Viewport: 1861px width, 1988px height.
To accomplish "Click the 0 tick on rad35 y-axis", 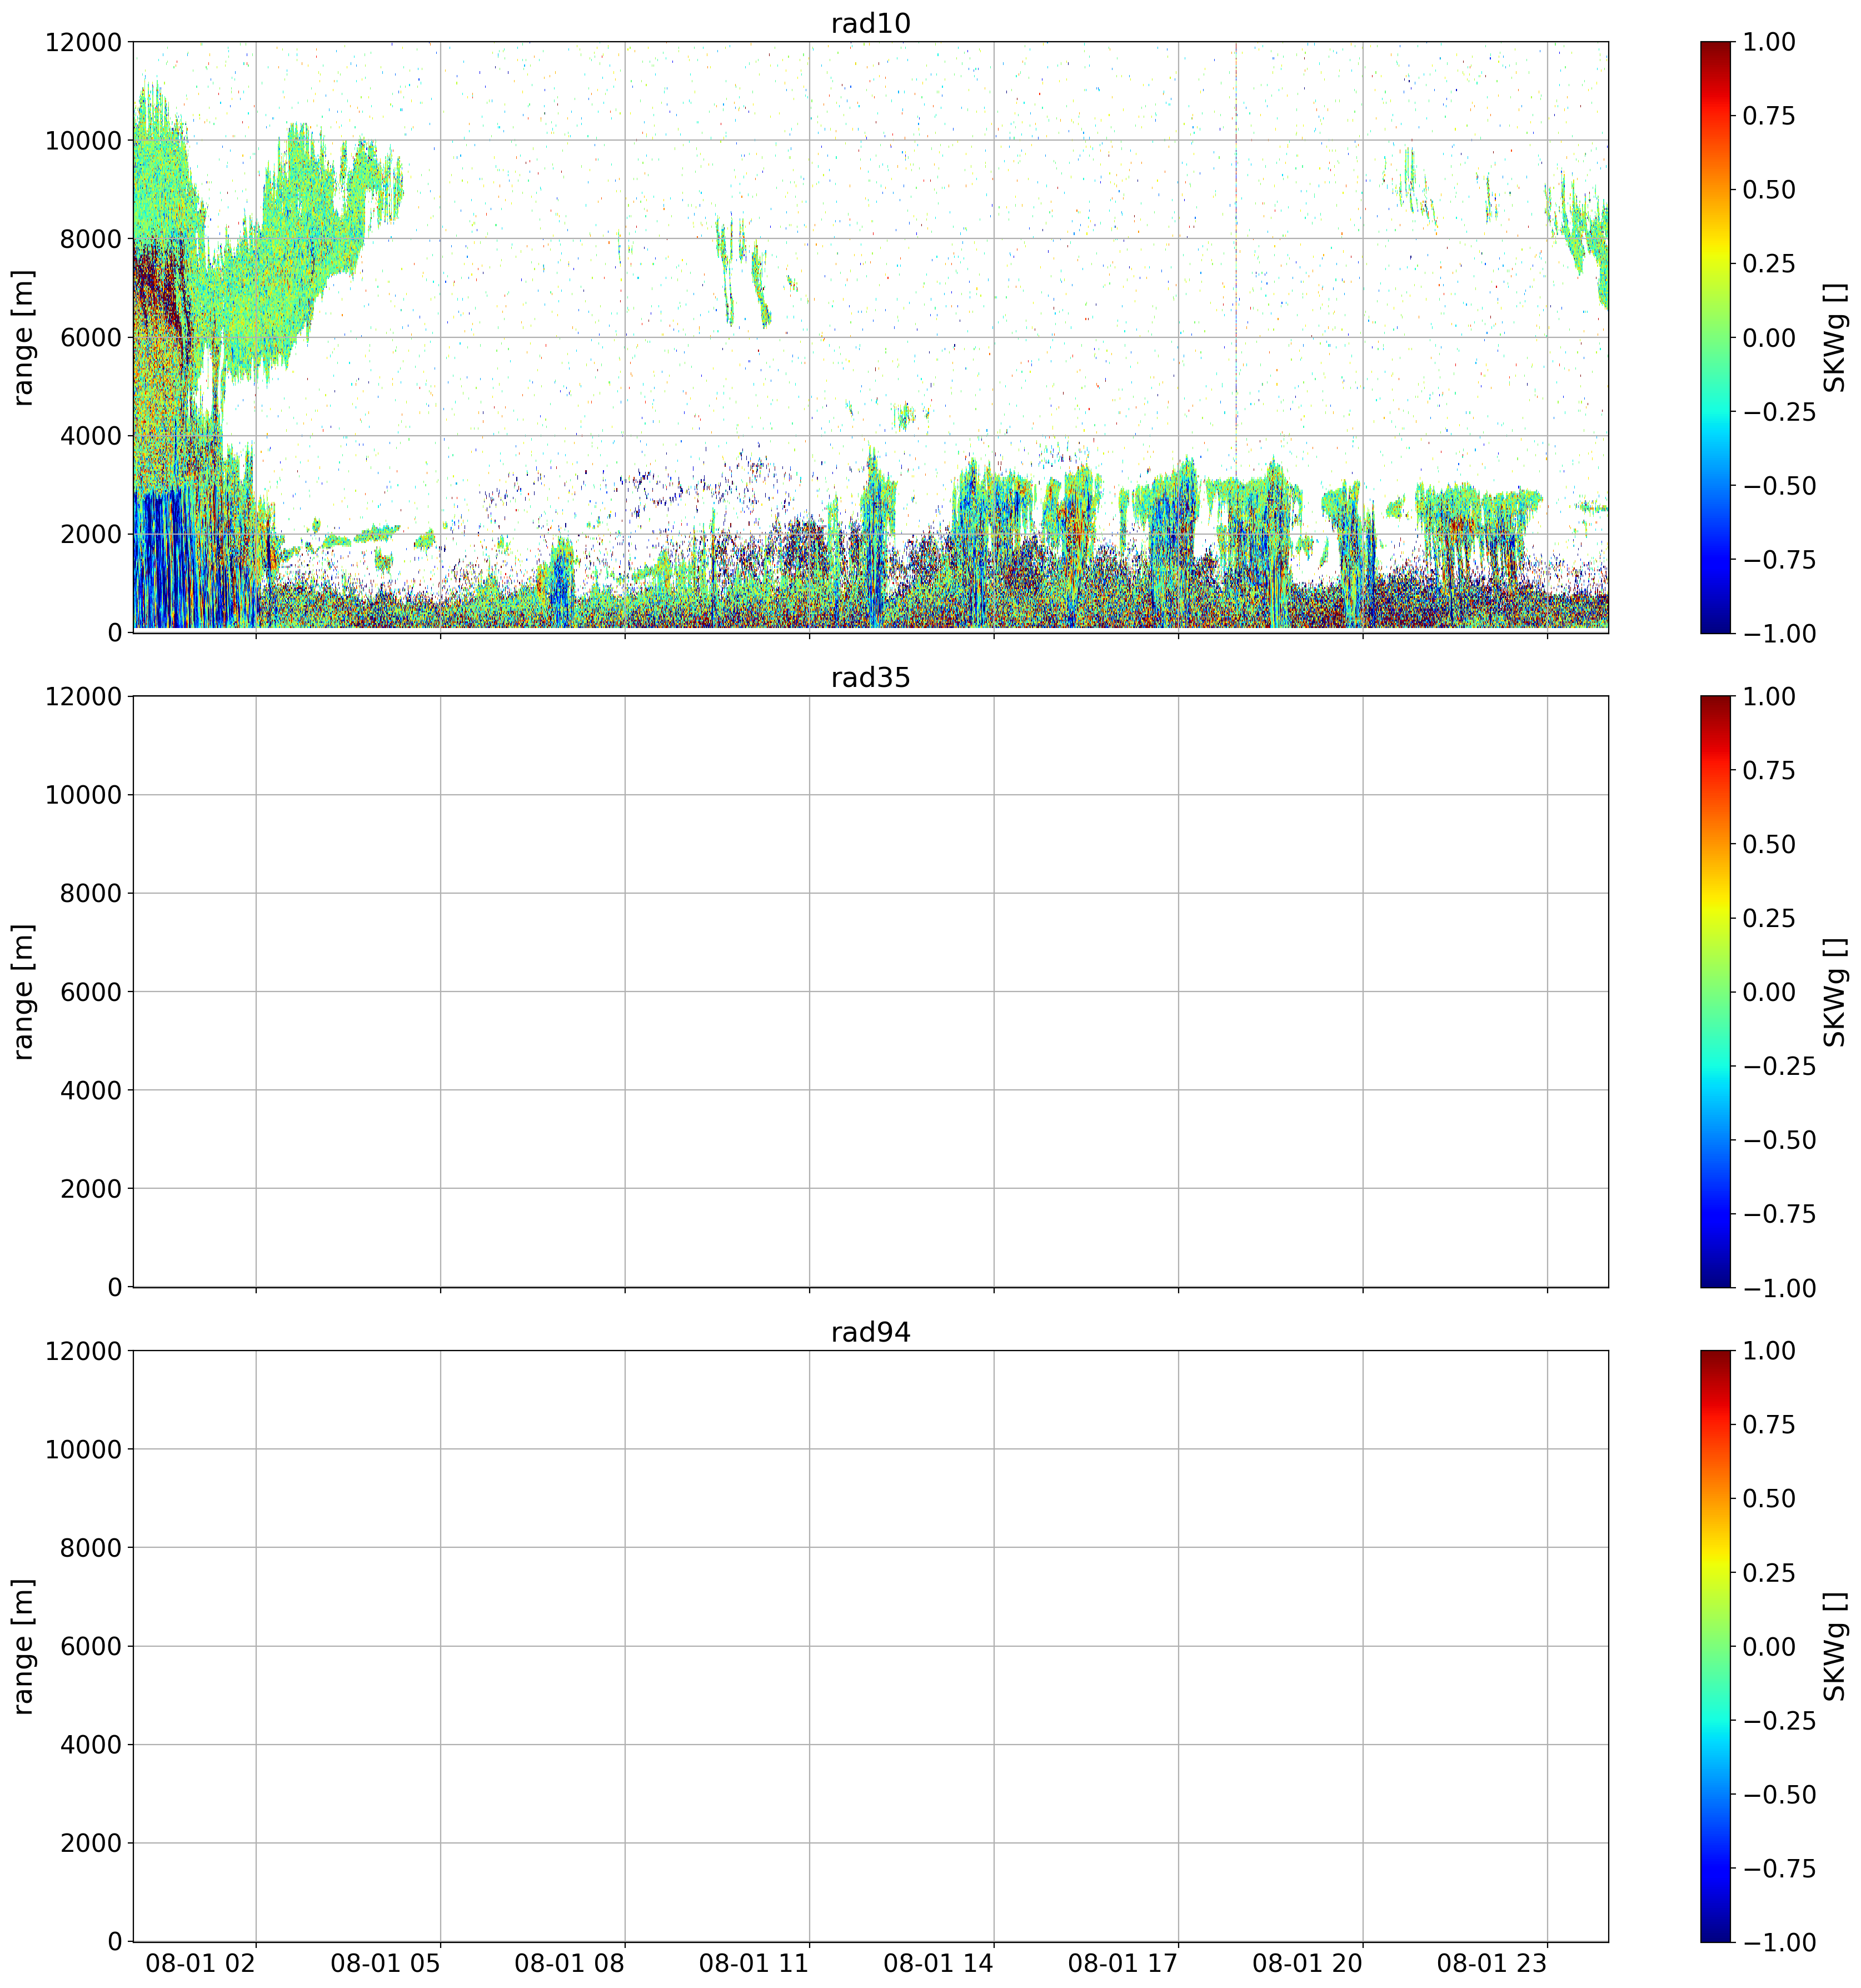I will (115, 1287).
